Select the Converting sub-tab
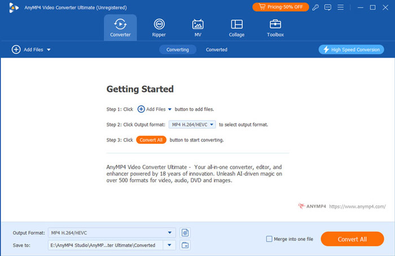 point(178,50)
